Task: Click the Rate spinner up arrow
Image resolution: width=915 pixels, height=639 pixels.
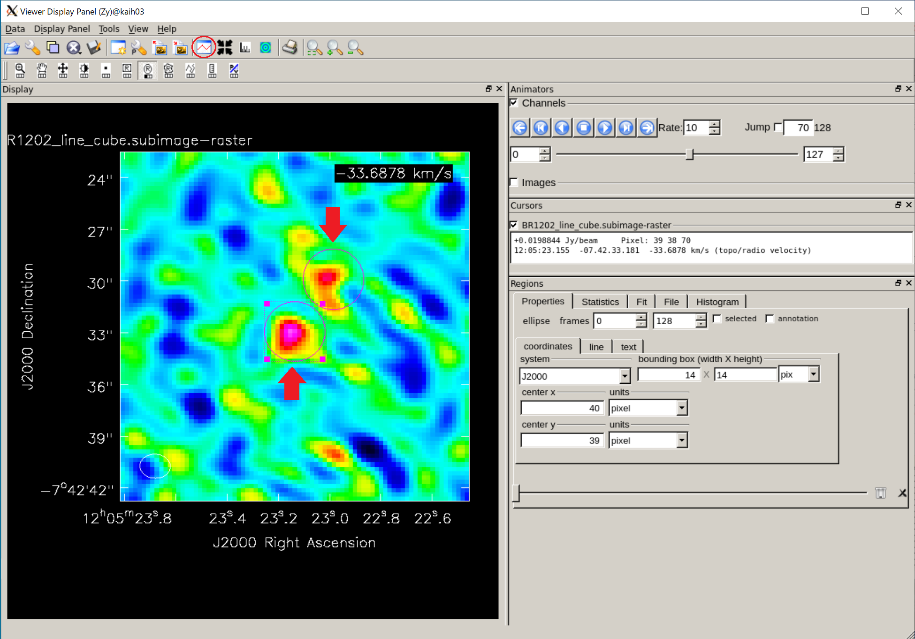Action: [x=714, y=124]
